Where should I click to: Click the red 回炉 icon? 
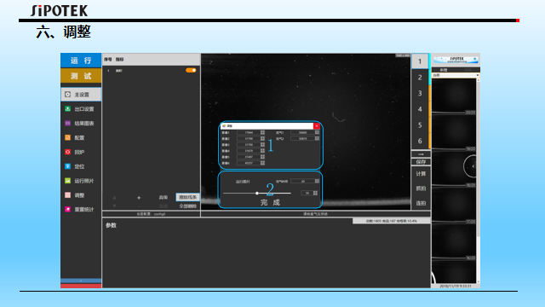click(x=68, y=152)
